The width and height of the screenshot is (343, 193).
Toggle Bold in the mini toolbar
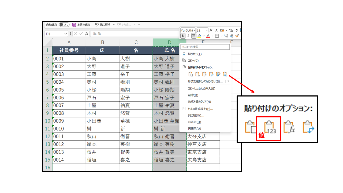pos(183,36)
